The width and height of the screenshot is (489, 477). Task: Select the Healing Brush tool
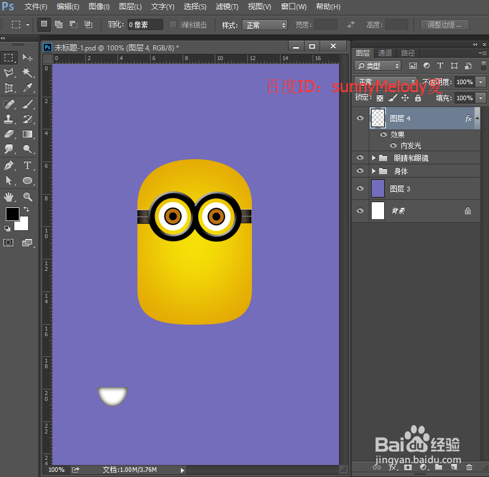(9, 104)
